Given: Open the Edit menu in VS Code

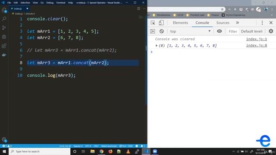Looking at the screenshot, I should 16,3.
